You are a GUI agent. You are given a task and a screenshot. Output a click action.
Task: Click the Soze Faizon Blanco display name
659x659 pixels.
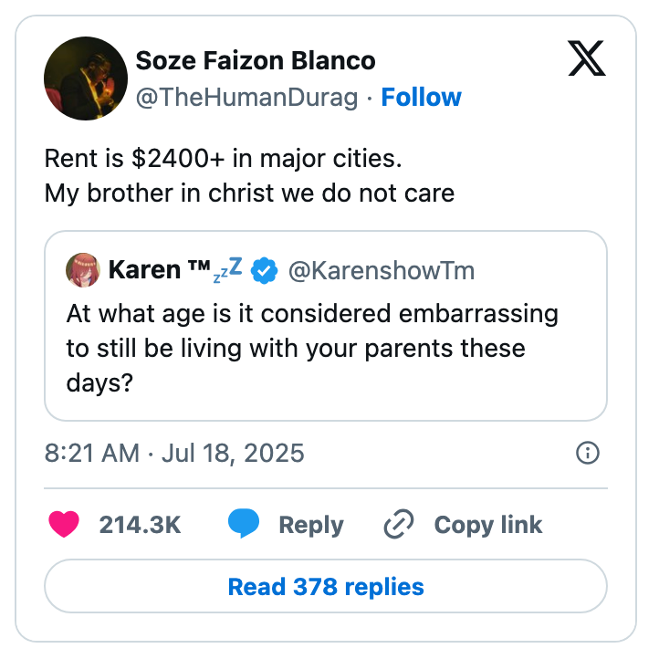(x=256, y=61)
